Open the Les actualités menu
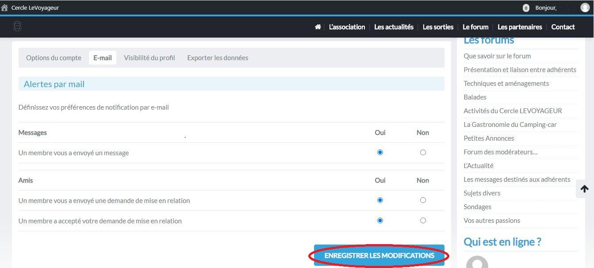This screenshot has width=594, height=268. point(394,27)
